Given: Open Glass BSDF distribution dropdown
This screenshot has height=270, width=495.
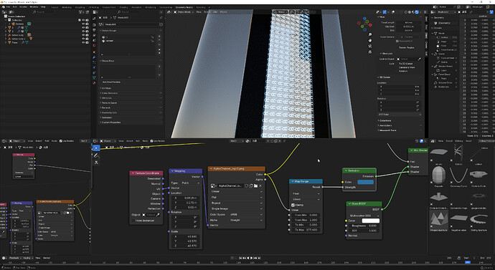Looking at the screenshot, I should coord(364,216).
